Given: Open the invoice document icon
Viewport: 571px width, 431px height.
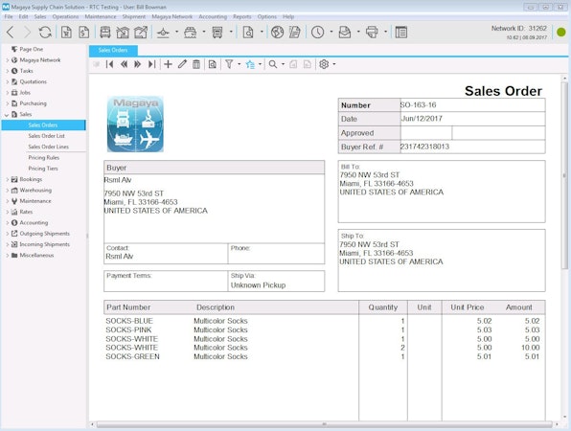Looking at the screenshot, I should 66,33.
